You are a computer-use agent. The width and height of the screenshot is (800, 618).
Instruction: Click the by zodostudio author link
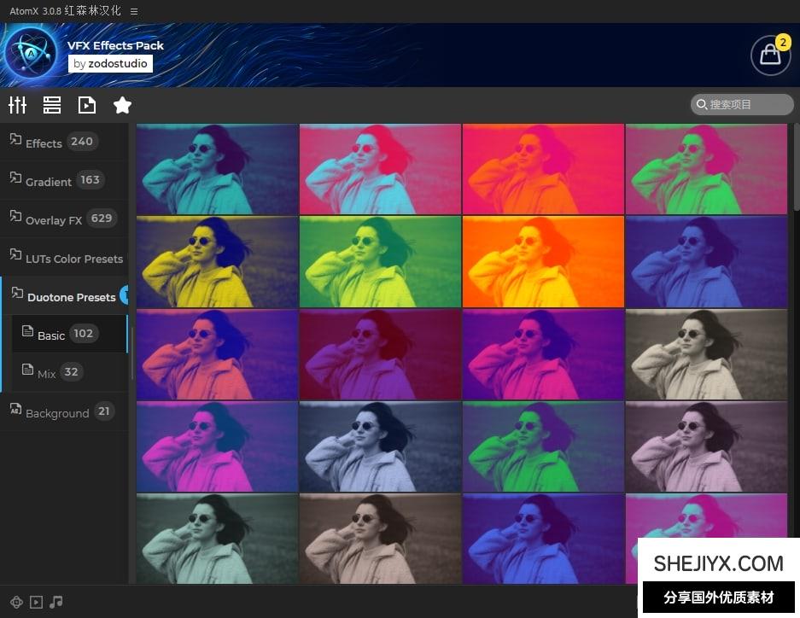pos(110,64)
